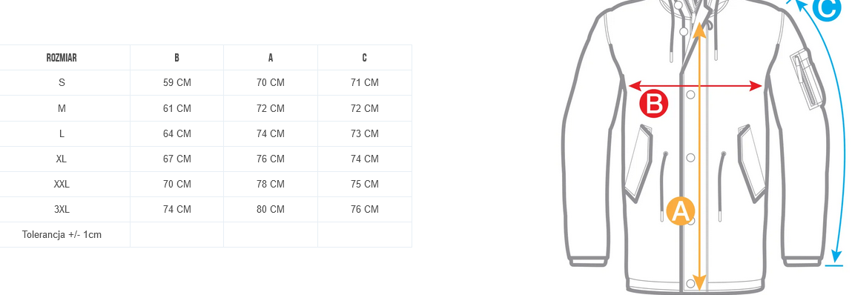Click the 74 CM value in L row
852x295 pixels.
271,133
